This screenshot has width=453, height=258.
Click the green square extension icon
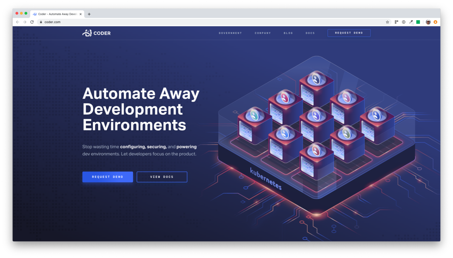(x=418, y=22)
